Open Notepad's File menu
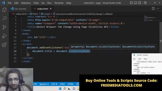Screen dimensions: 162x91 pyautogui.click(x=134, y=59)
